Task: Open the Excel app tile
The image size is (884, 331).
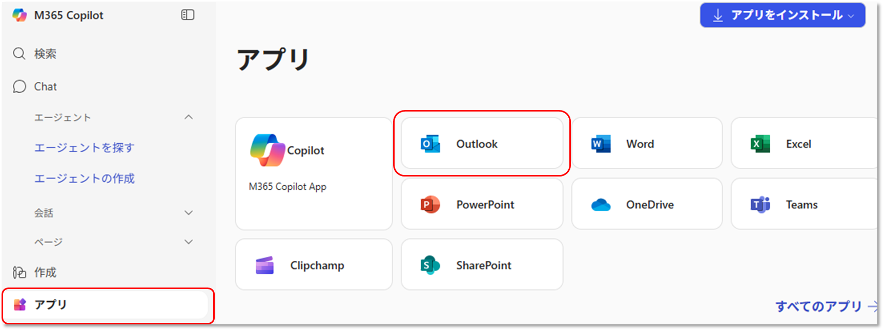Action: point(805,143)
